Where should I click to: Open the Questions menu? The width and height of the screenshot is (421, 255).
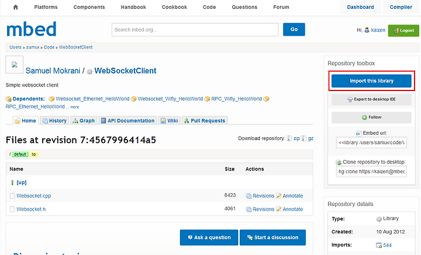(x=244, y=7)
